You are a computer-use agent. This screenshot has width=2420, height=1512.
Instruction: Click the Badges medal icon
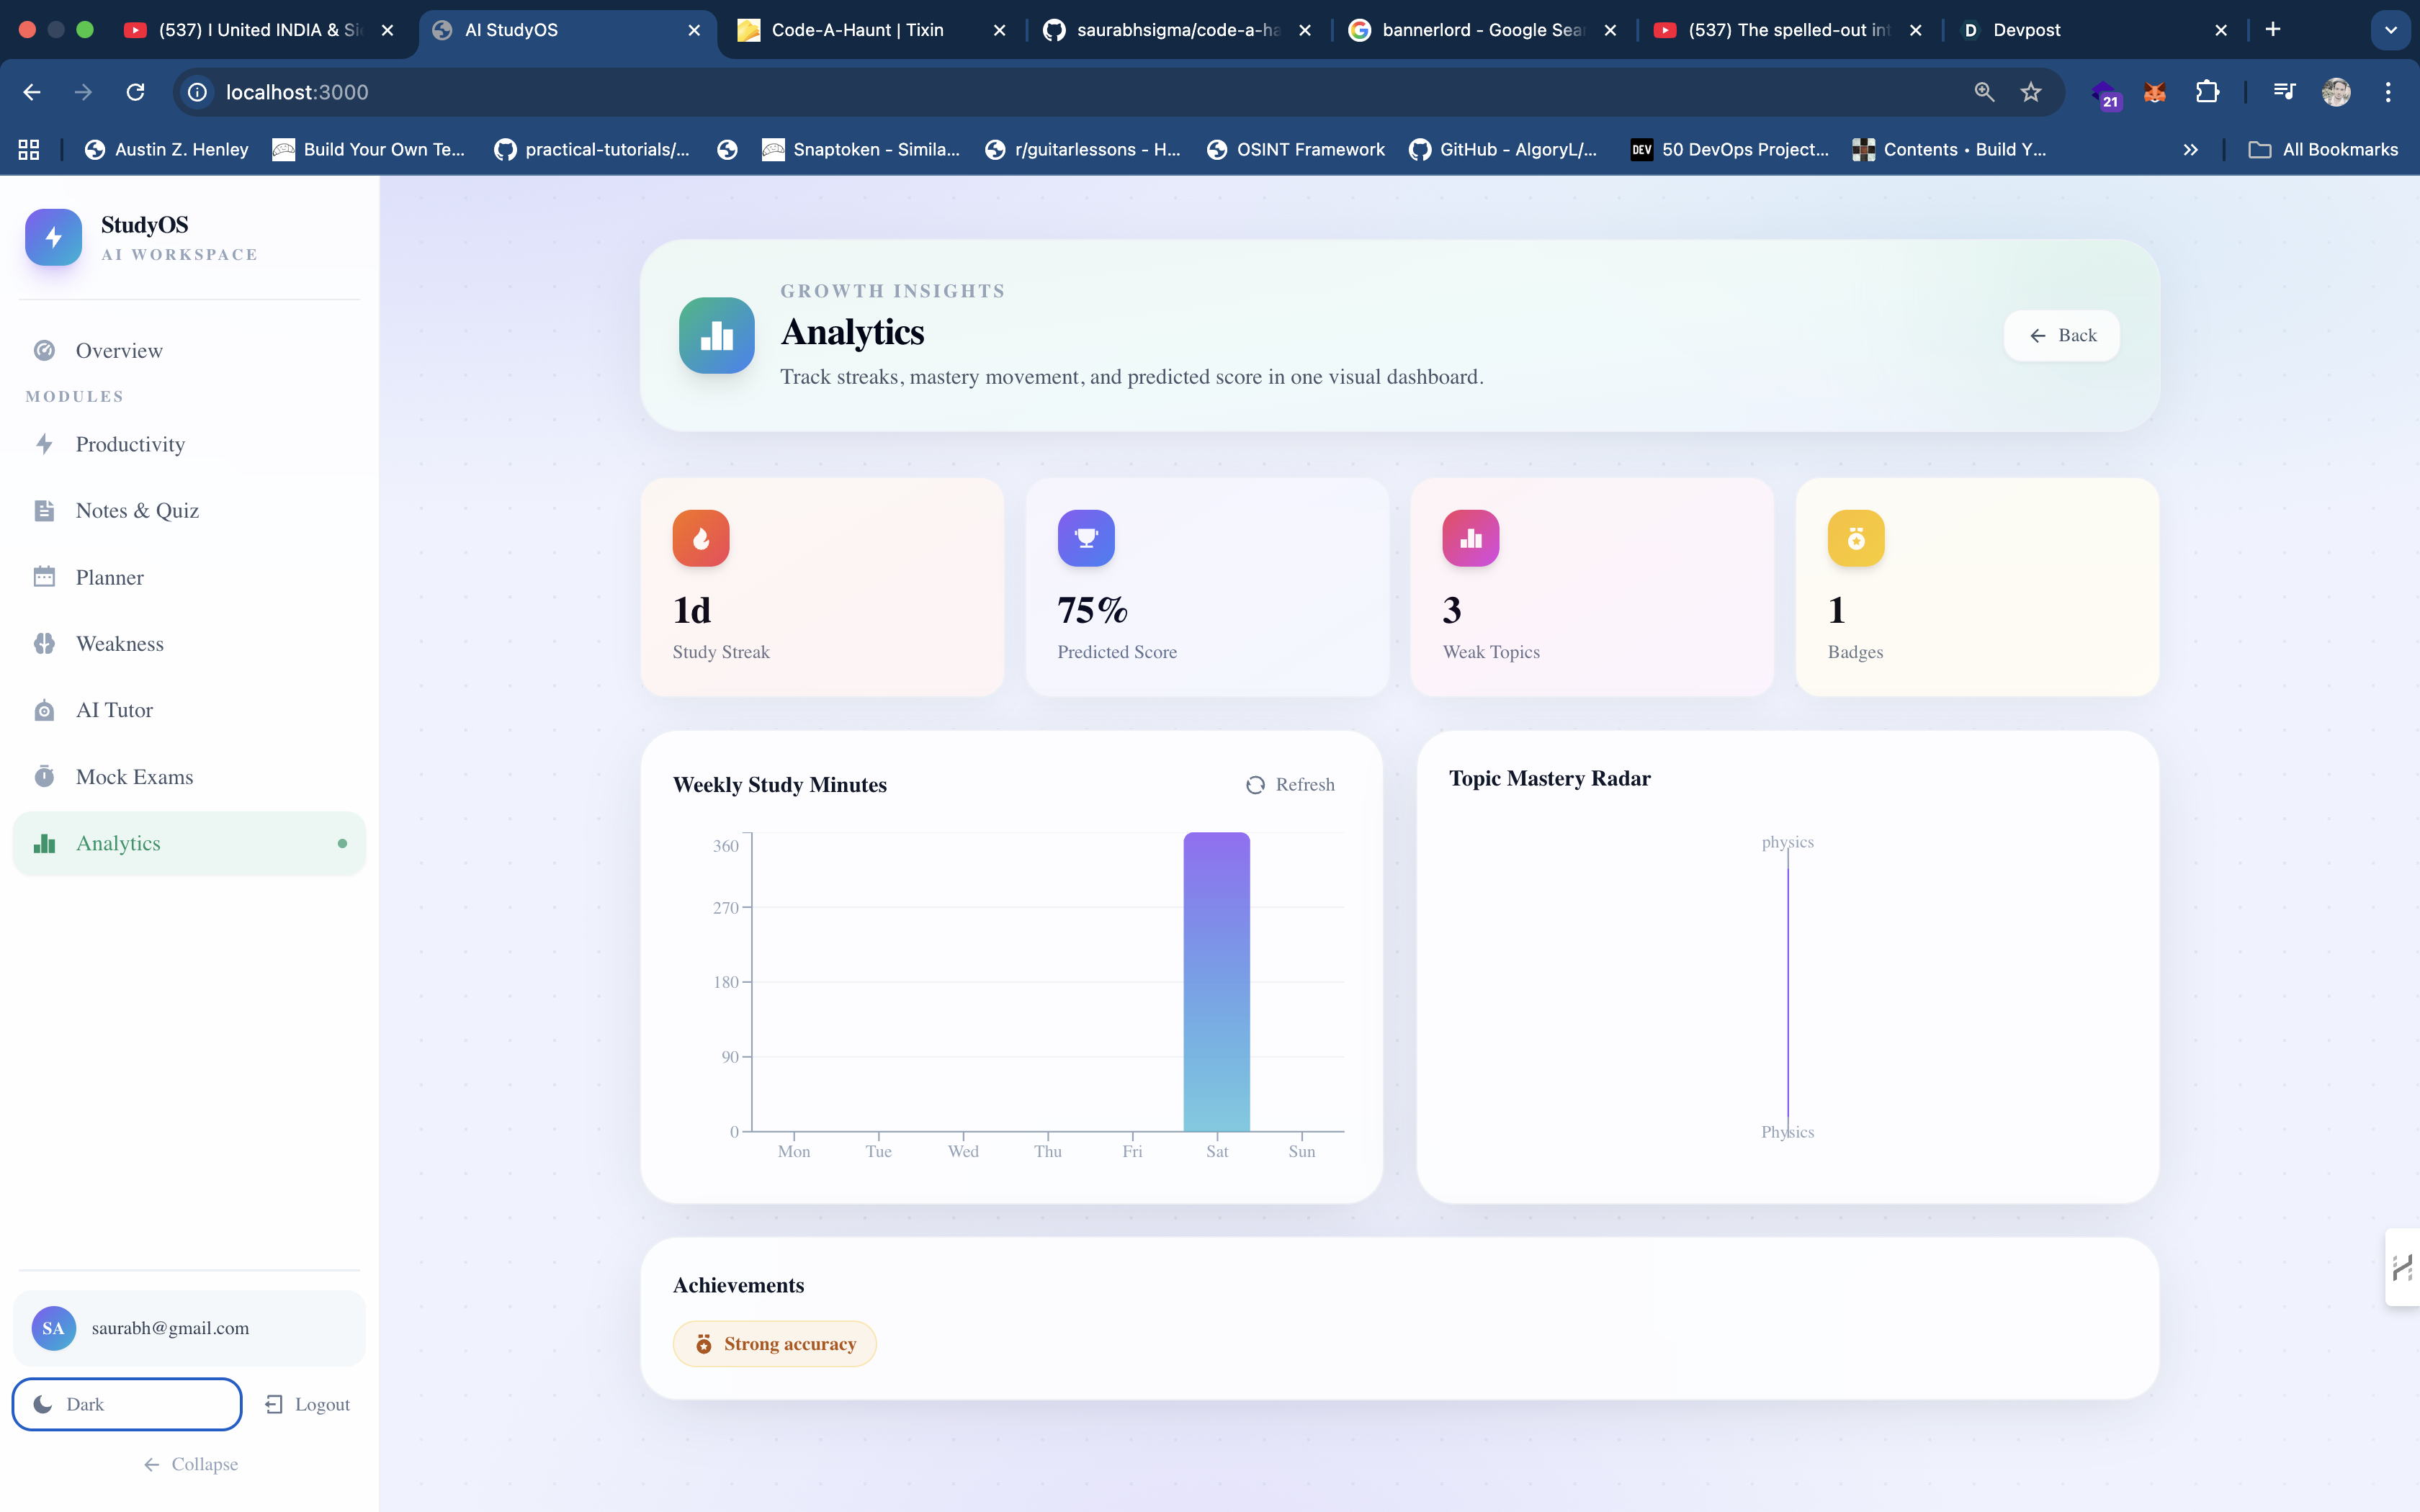[x=1856, y=539]
